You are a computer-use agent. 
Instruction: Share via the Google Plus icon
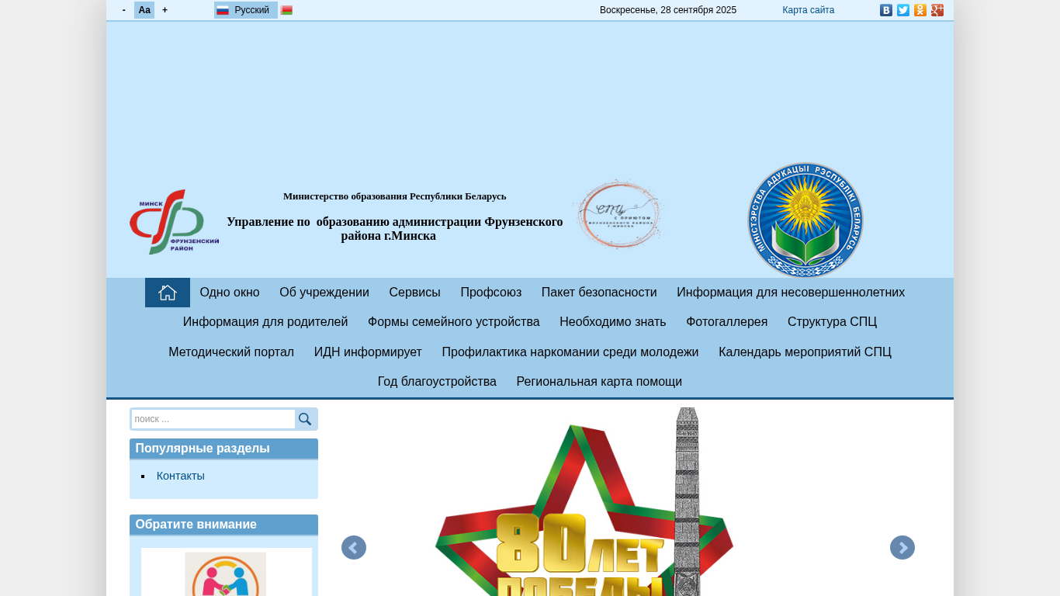click(937, 10)
